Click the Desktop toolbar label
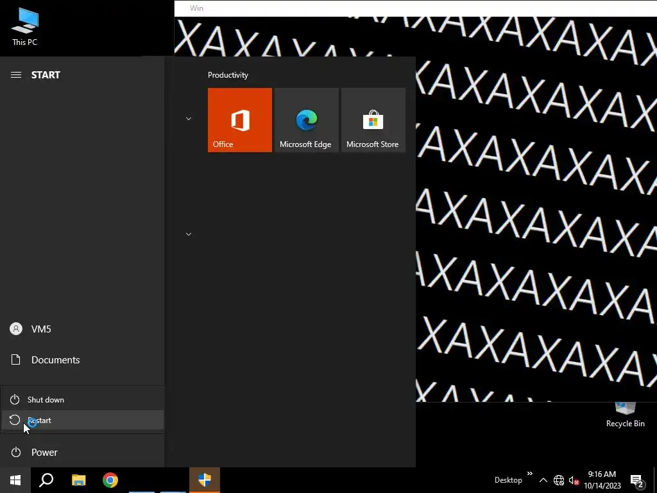The width and height of the screenshot is (657, 493). point(508,480)
